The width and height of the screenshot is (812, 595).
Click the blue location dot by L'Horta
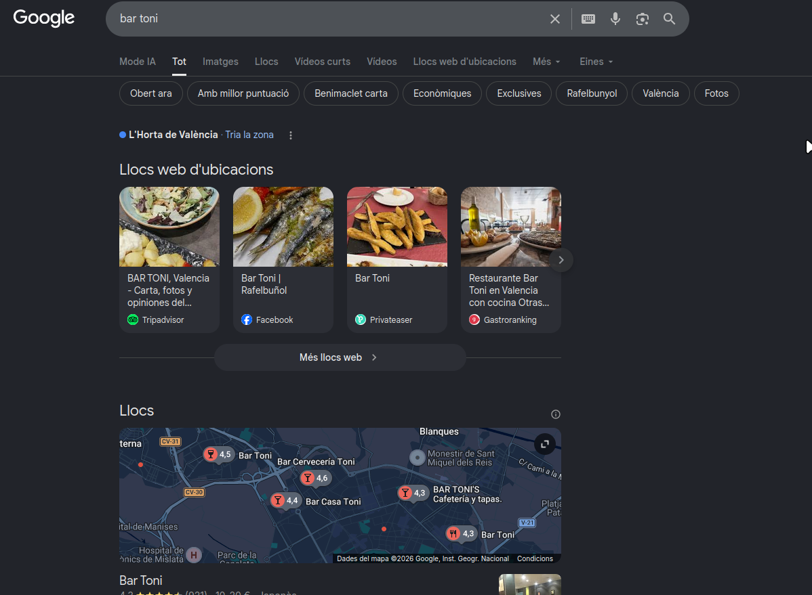coord(123,135)
